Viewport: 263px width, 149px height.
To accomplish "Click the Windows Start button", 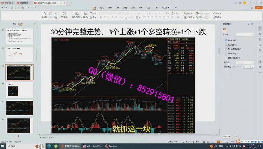I will [x=3, y=146].
